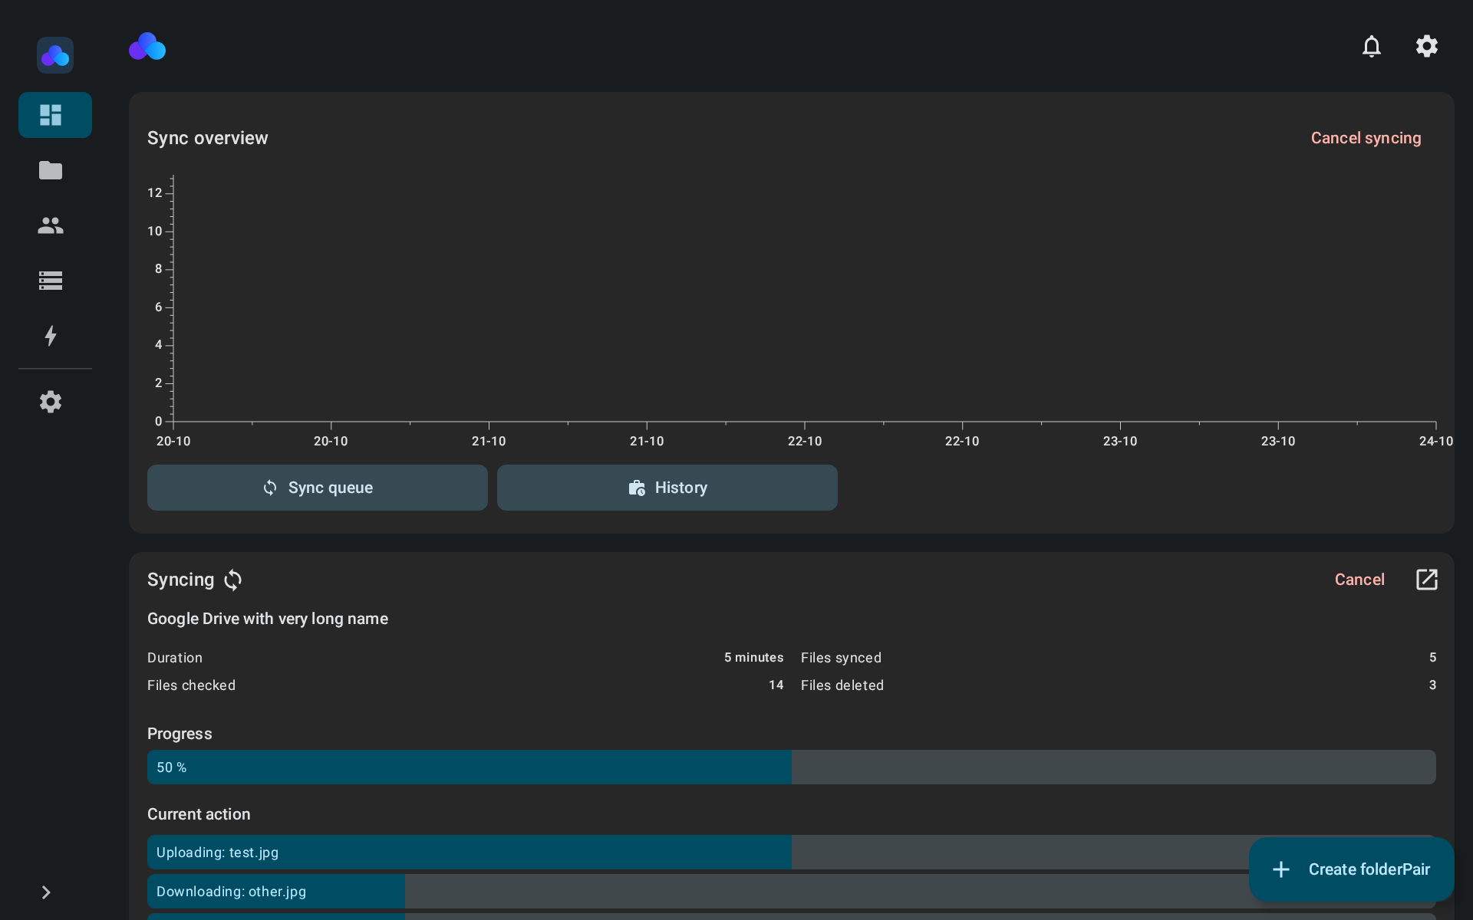1473x920 pixels.
Task: Click the 'Syncing' heading
Action: pyautogui.click(x=180, y=580)
